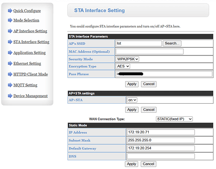Click the arrow icon beside Application Setting
This screenshot has height=169, width=216.
pos(10,53)
